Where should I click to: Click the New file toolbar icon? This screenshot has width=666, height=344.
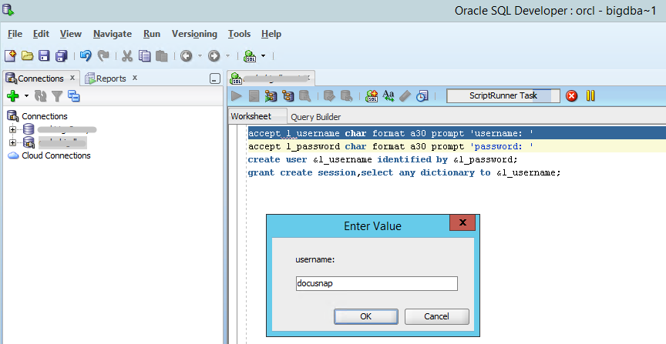pos(10,55)
